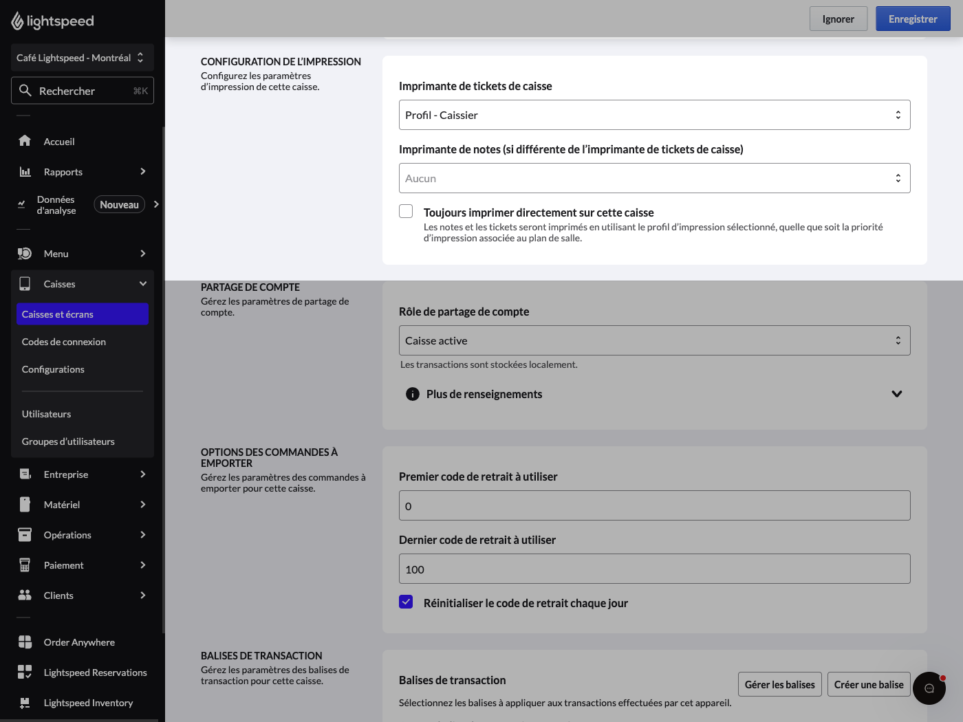Open the Rôle de partage de compte dropdown
The width and height of the screenshot is (963, 722).
click(655, 340)
